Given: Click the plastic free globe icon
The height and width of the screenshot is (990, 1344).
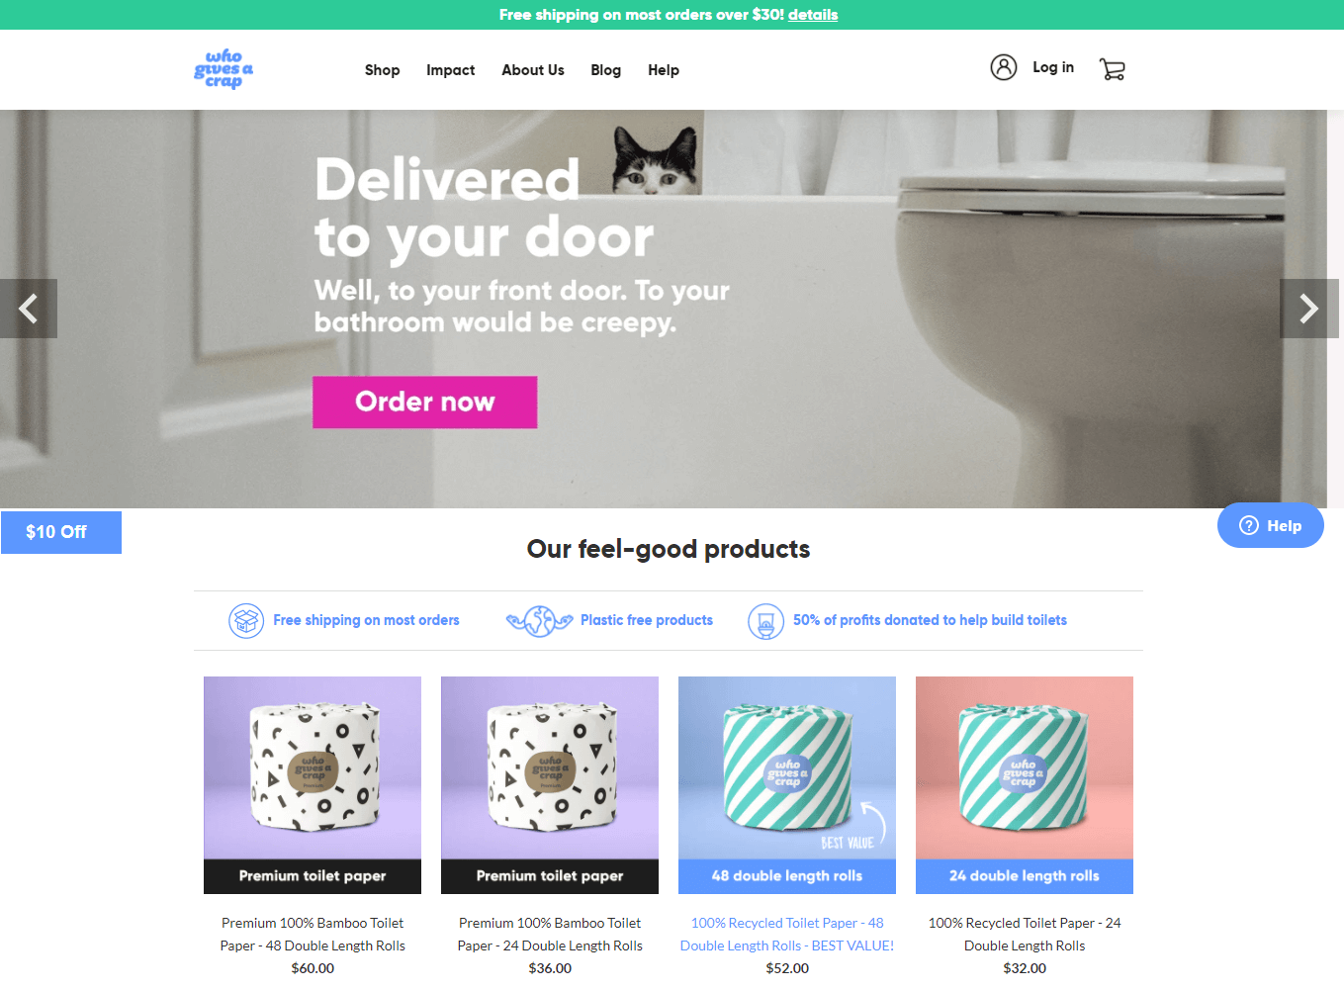Looking at the screenshot, I should tap(540, 621).
